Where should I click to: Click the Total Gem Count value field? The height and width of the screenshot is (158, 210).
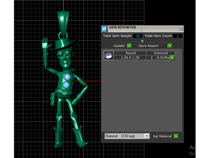[x=178, y=36]
